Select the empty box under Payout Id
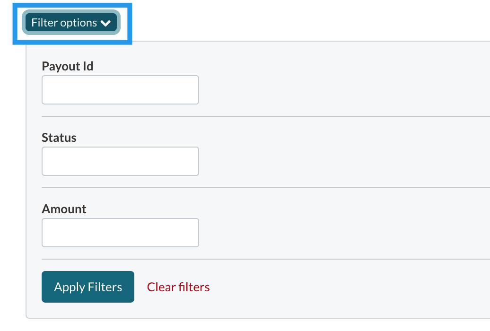 (x=120, y=90)
